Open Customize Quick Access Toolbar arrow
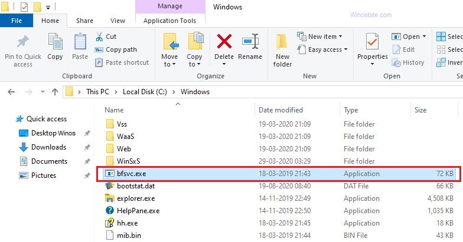463x242 pixels. pyautogui.click(x=48, y=7)
